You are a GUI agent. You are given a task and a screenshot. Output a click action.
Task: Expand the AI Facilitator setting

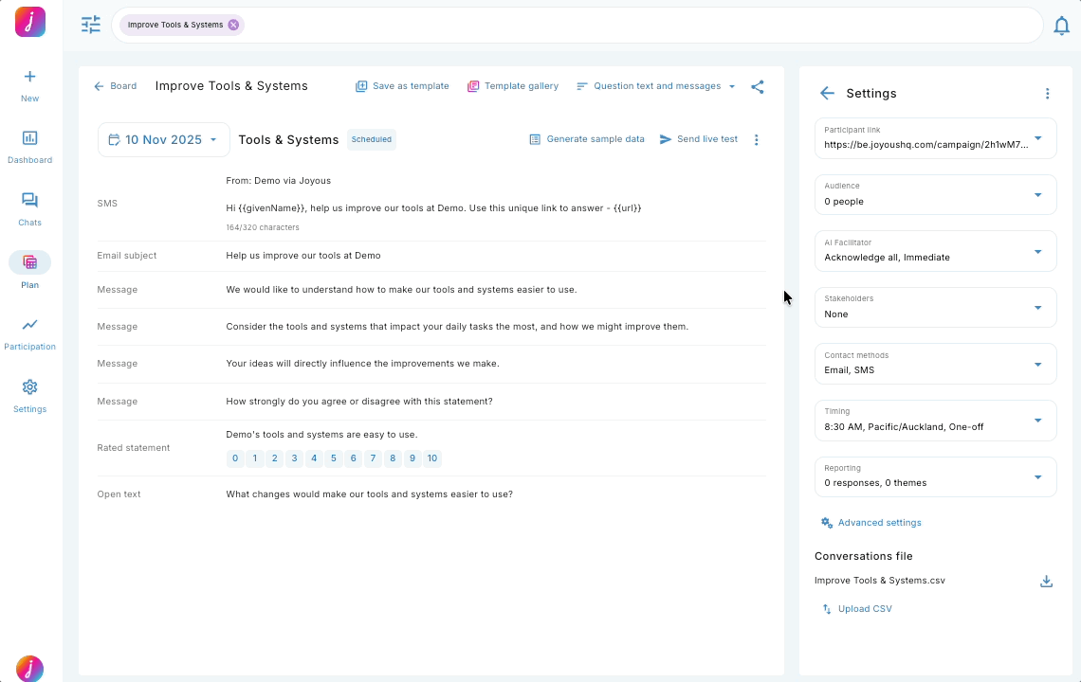click(x=935, y=251)
